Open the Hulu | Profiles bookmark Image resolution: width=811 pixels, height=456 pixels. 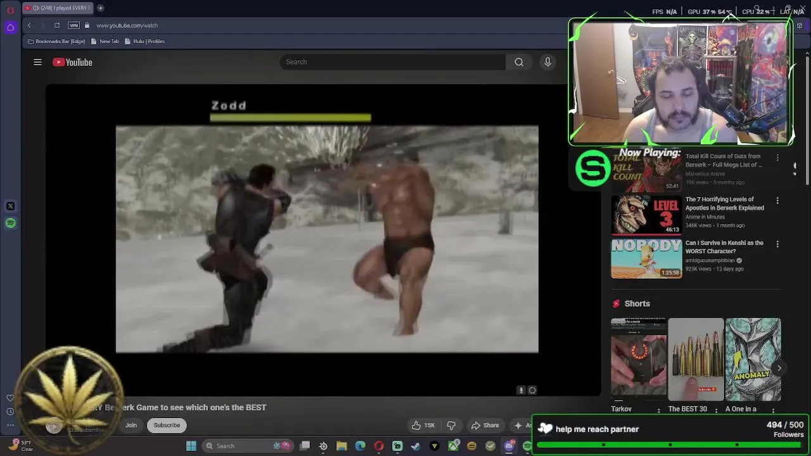point(144,41)
